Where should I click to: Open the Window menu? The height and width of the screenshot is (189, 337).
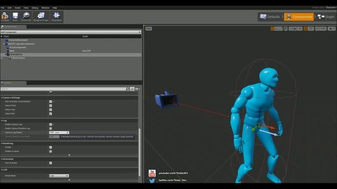click(x=45, y=8)
